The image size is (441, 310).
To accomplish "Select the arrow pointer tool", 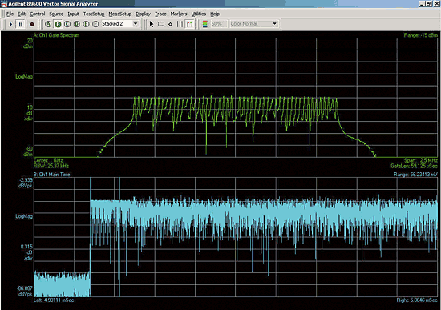I will coord(152,24).
